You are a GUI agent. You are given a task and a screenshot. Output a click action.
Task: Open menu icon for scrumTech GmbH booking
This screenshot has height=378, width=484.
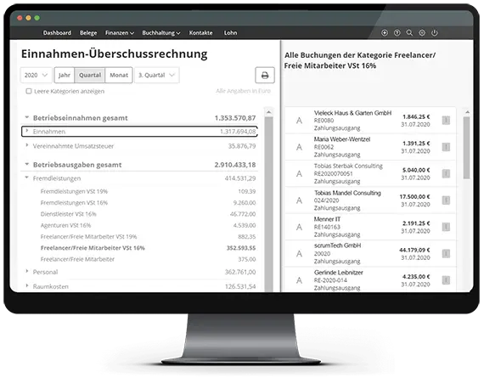tap(446, 253)
